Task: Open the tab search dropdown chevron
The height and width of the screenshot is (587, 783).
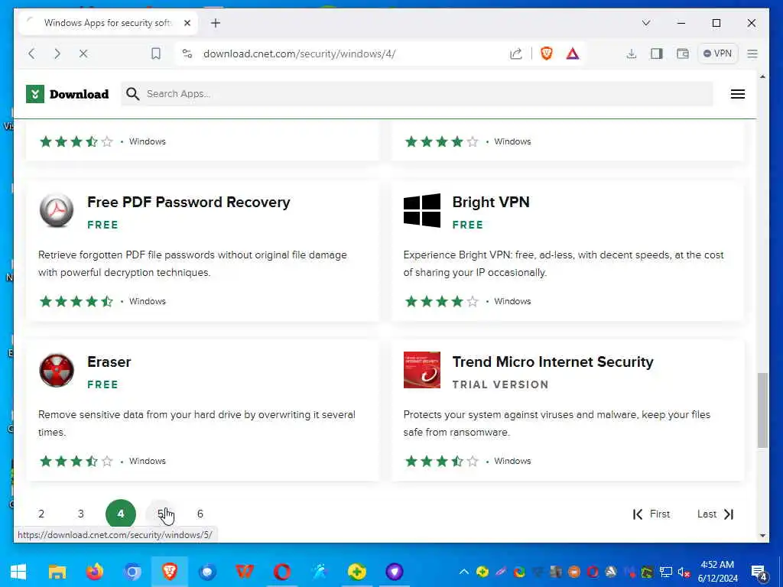Action: tap(645, 23)
